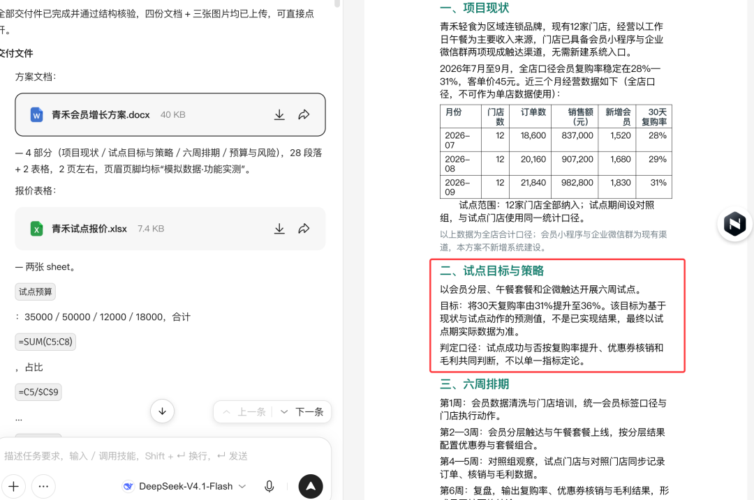Viewport: 754px width, 500px height.
Task: Click the 二、试点目标与策略 heading
Action: pos(492,271)
